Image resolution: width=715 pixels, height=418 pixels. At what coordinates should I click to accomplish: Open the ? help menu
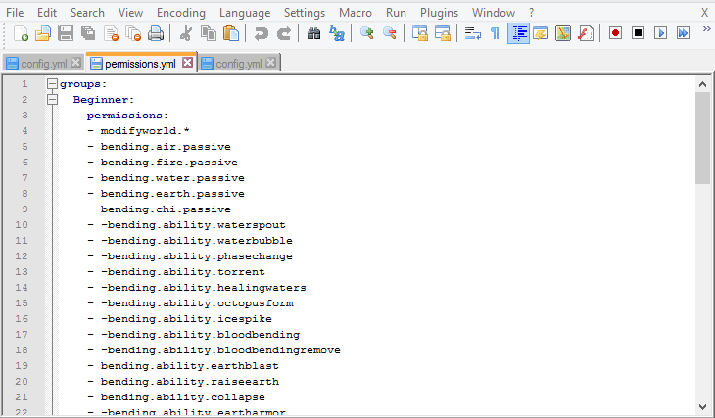pos(531,13)
